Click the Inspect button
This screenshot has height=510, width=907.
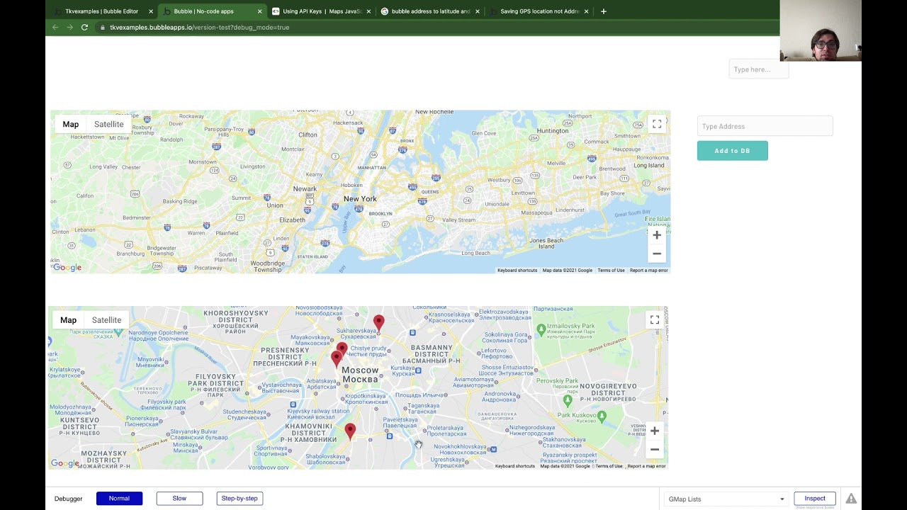click(x=815, y=499)
